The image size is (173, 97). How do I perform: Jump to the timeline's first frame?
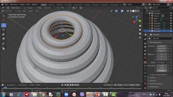click(x=65, y=85)
